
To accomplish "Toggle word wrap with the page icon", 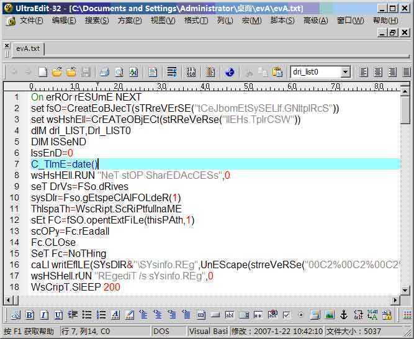I will coord(153,72).
